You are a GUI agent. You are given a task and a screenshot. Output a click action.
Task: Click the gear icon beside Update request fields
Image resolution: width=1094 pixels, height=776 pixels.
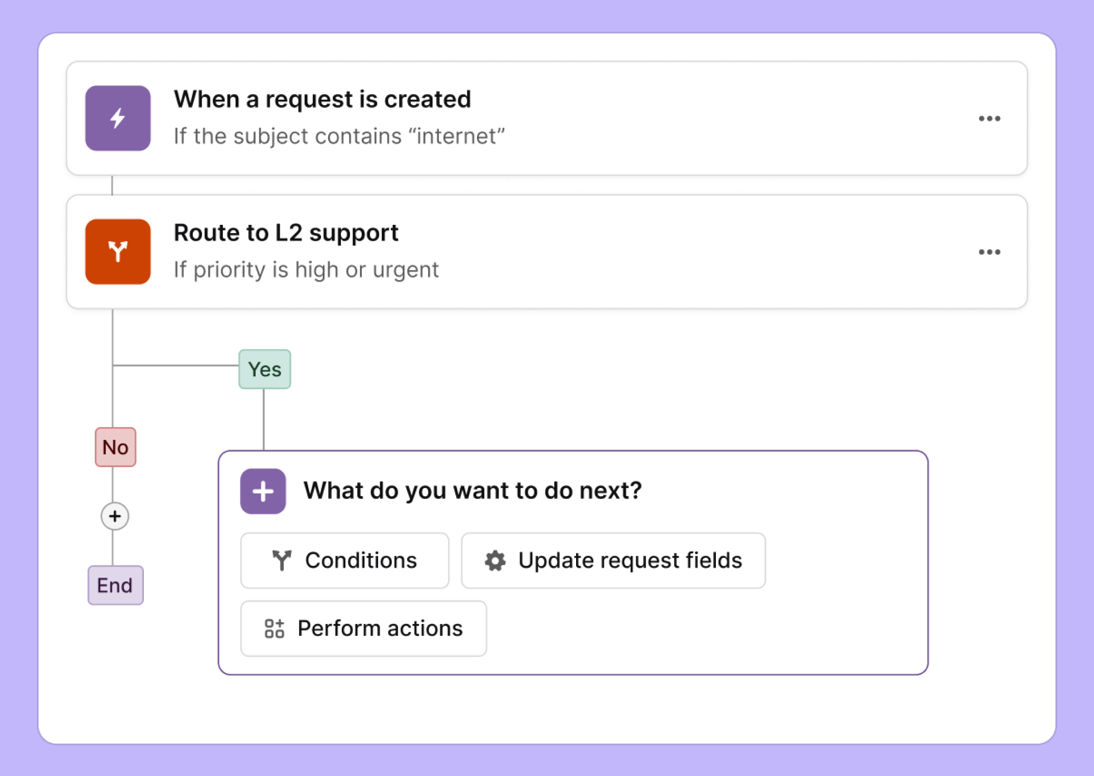[494, 560]
